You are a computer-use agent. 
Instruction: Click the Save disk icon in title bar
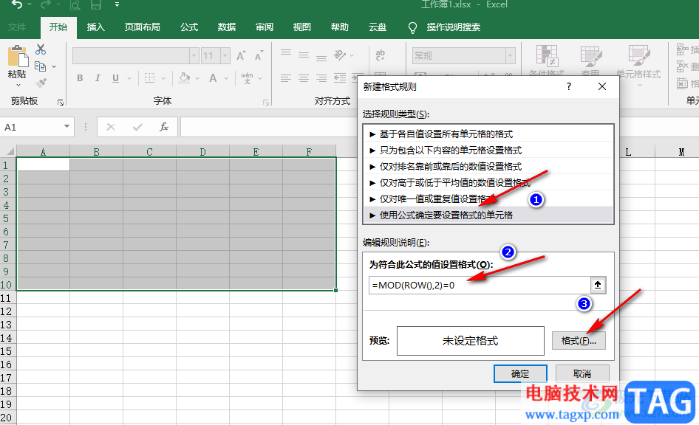[95, 5]
